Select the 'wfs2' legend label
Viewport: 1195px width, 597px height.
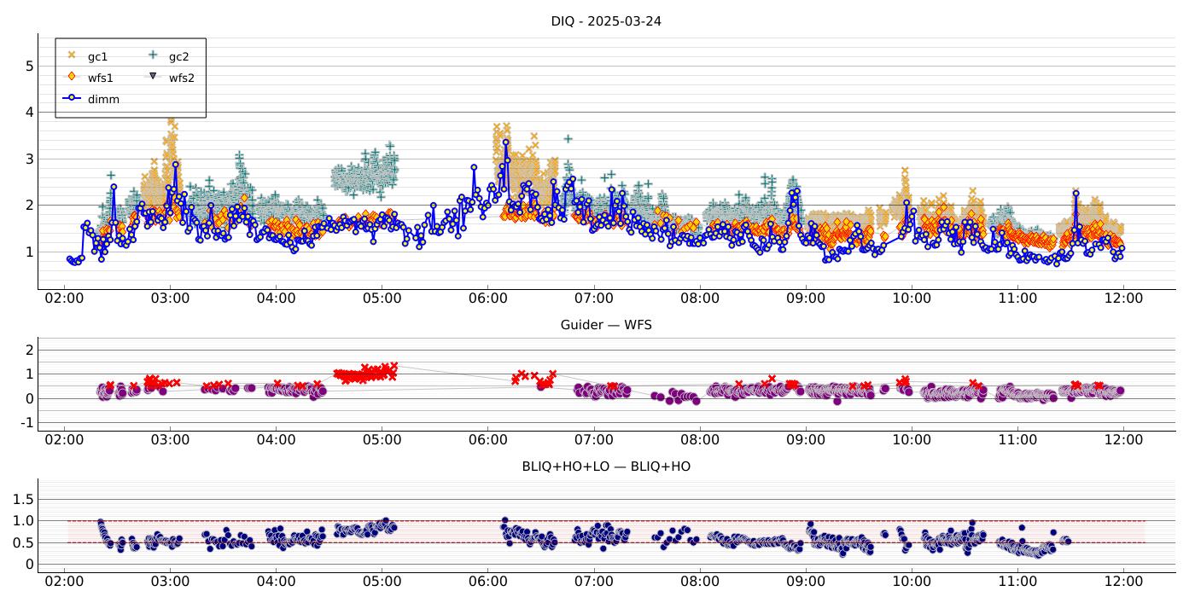181,78
